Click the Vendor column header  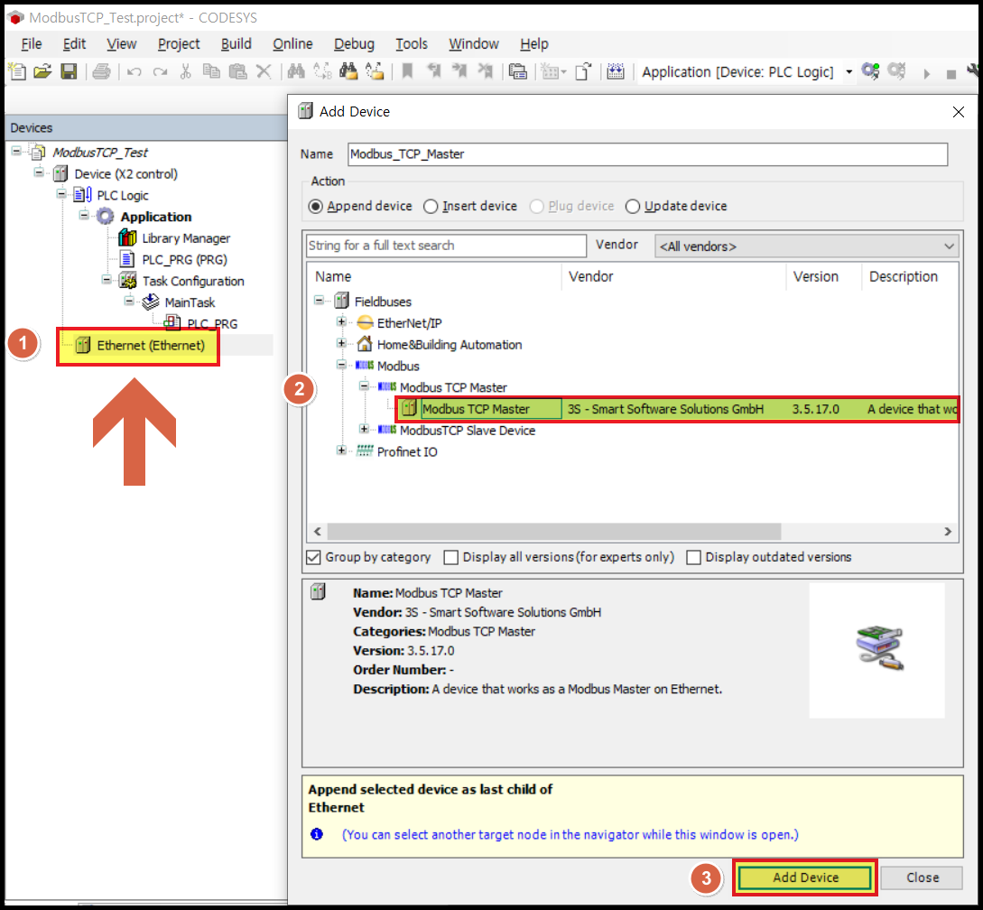click(x=673, y=276)
